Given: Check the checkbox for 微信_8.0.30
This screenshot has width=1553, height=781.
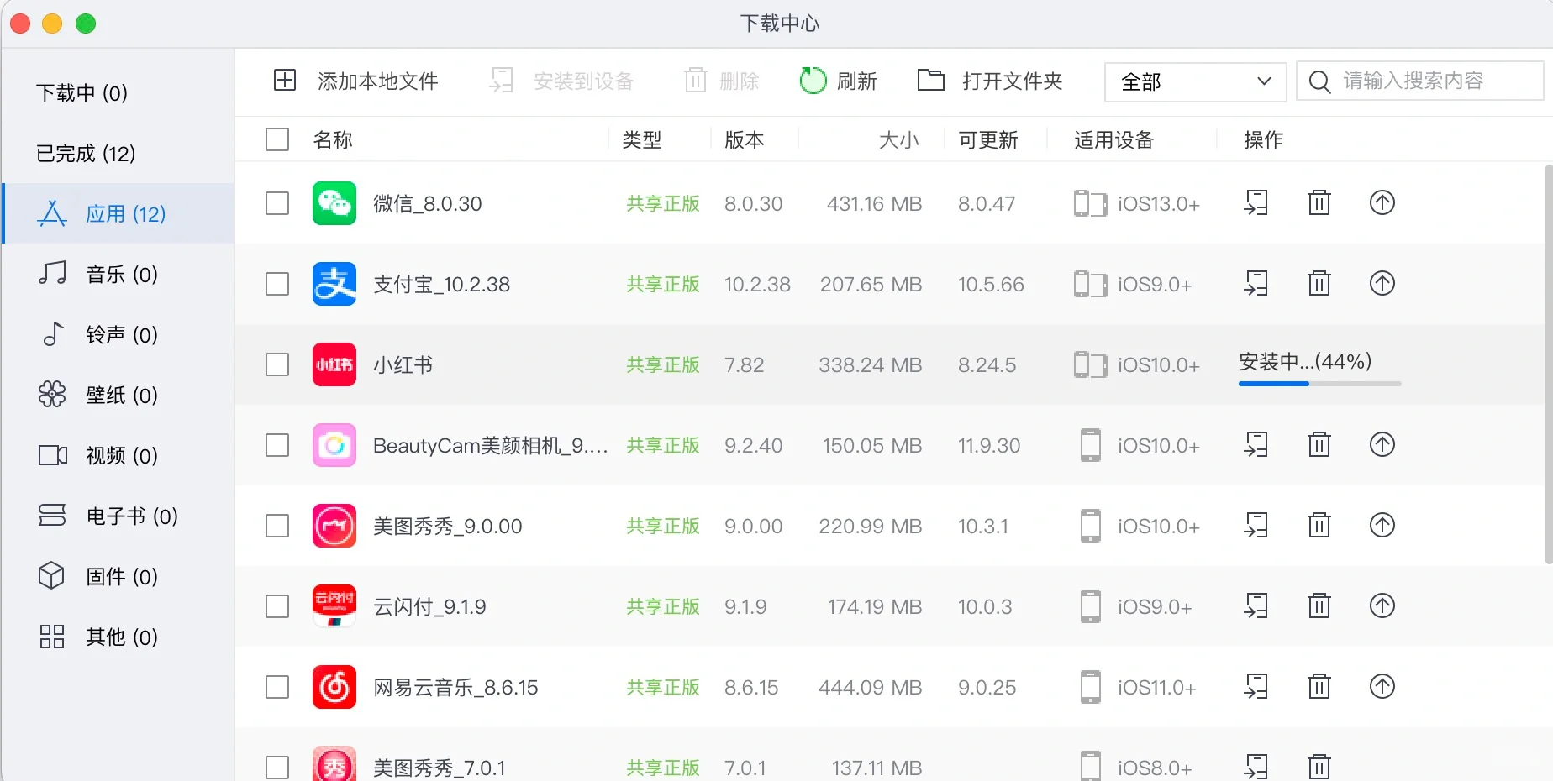Looking at the screenshot, I should (x=276, y=202).
